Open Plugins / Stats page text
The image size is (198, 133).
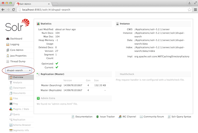(x=21, y=109)
